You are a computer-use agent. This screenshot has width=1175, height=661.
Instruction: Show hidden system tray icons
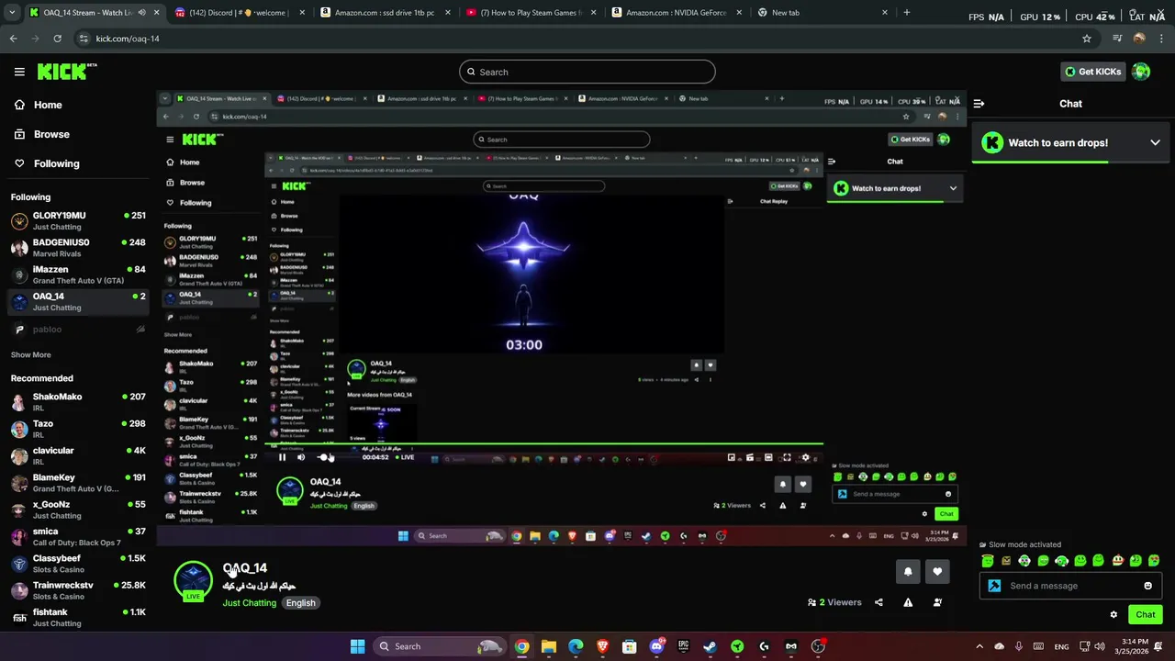pyautogui.click(x=979, y=646)
